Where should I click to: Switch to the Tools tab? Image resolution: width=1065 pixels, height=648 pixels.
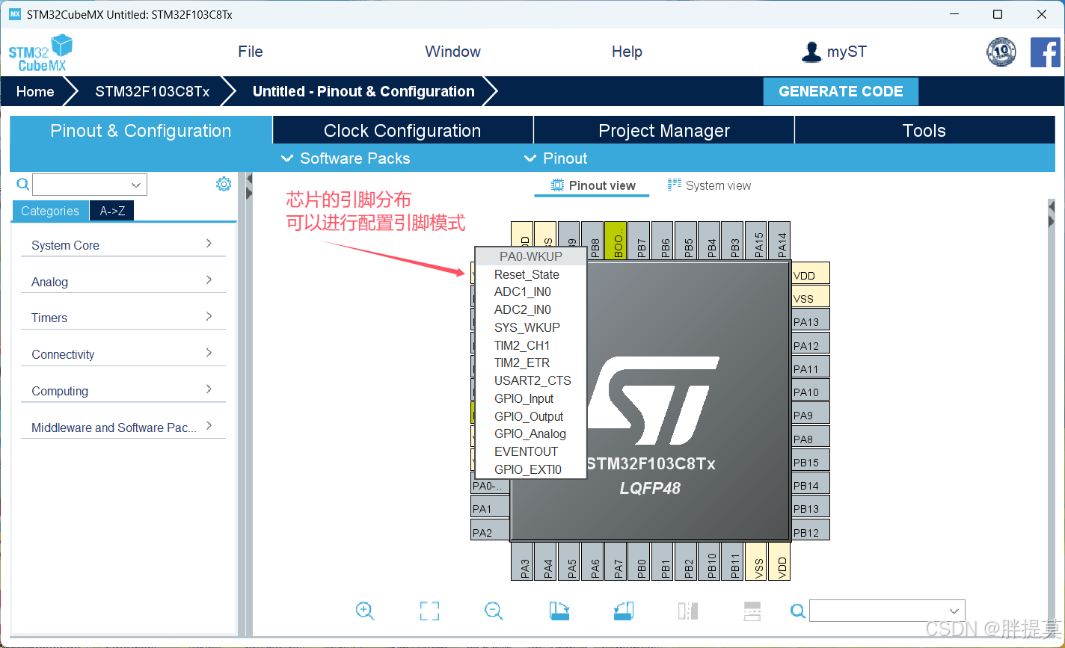924,130
